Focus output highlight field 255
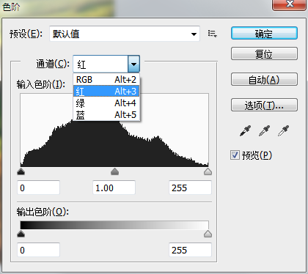This screenshot has width=308, height=274. pos(190,250)
